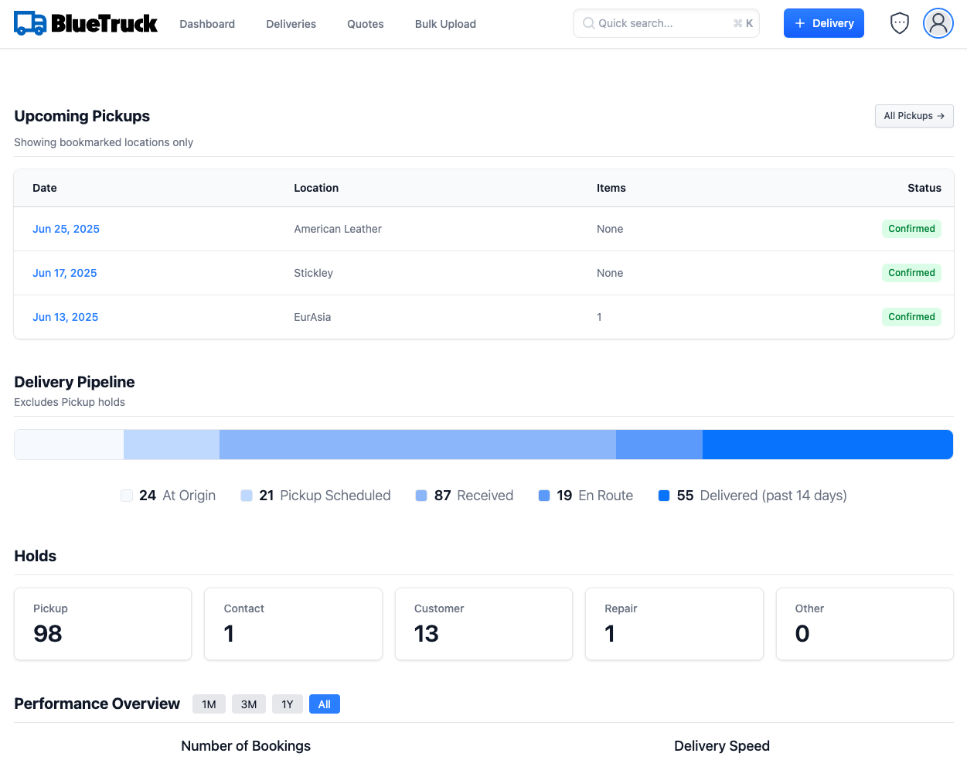Image resolution: width=967 pixels, height=760 pixels.
Task: Select the 3M performance range
Action: [249, 704]
